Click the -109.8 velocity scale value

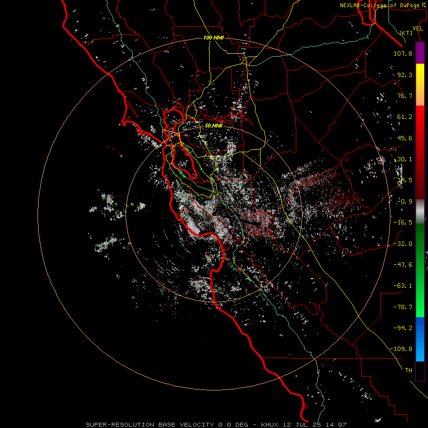point(401,349)
